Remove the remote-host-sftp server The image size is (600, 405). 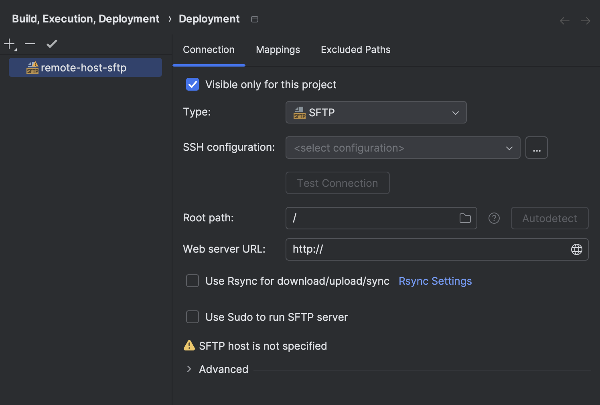point(30,44)
